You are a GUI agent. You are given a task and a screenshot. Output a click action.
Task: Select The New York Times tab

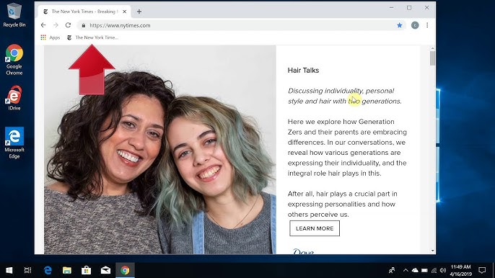(x=84, y=12)
